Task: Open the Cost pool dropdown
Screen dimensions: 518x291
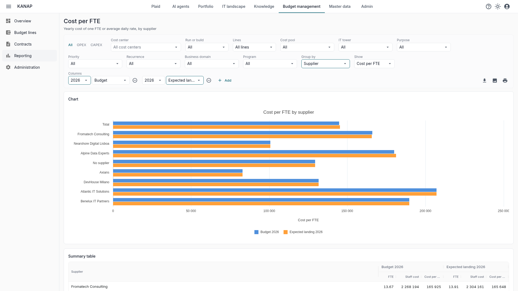Action: (307, 47)
